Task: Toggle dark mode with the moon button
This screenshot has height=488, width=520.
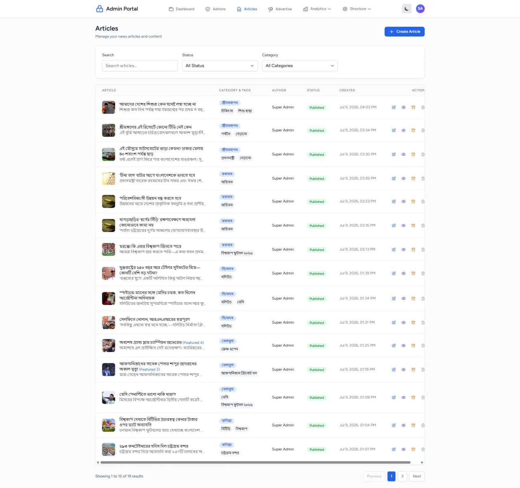Action: point(407,9)
